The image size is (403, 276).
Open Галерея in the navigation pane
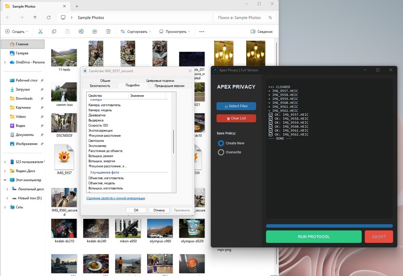(x=22, y=53)
